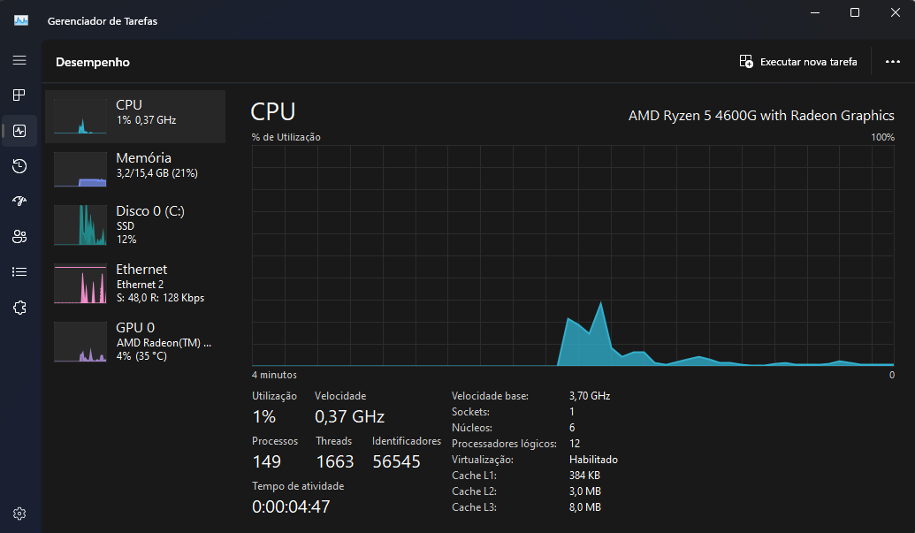Close the Task Manager window
The image size is (915, 533).
click(x=896, y=12)
